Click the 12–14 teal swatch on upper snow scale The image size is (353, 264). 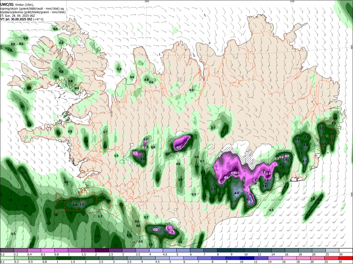pyautogui.click(x=264, y=251)
